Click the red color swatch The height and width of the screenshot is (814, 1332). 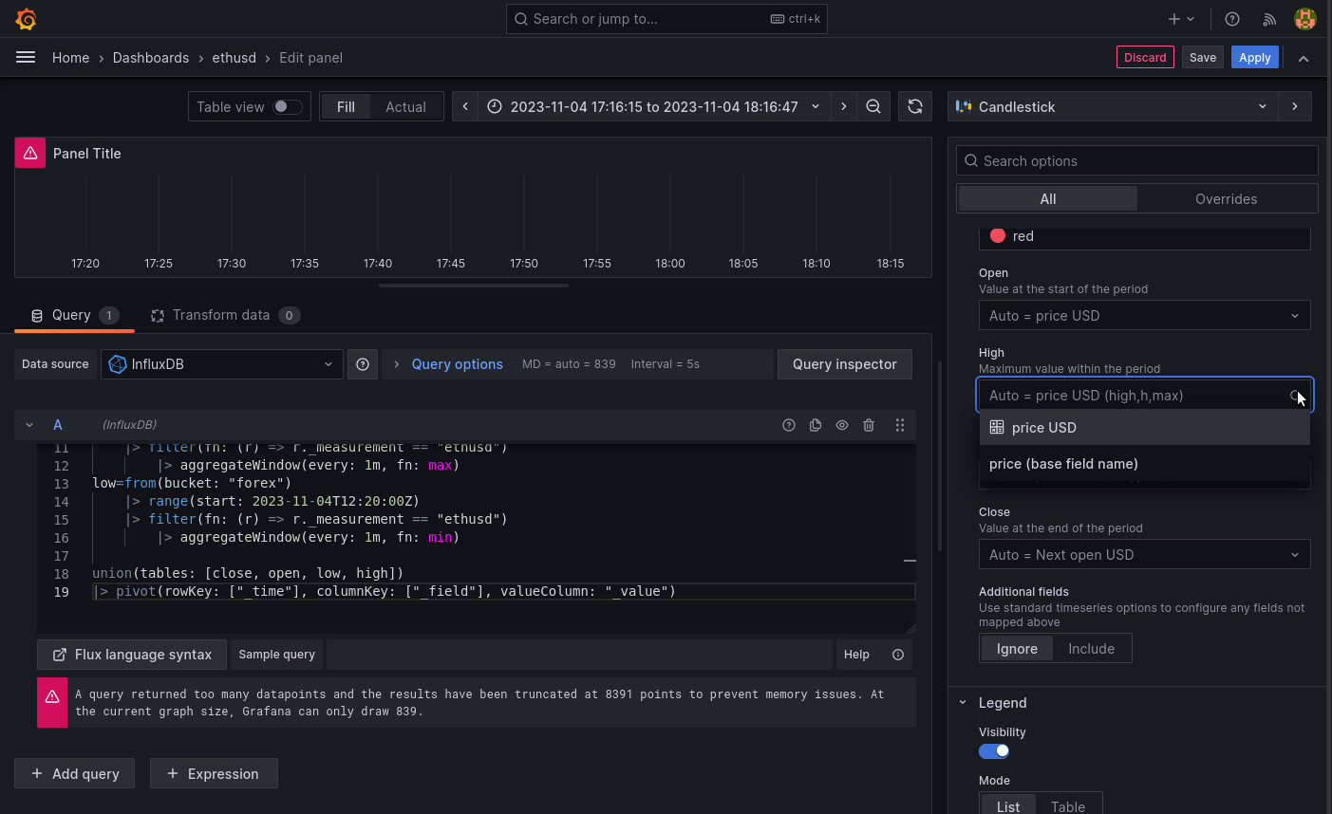point(998,236)
